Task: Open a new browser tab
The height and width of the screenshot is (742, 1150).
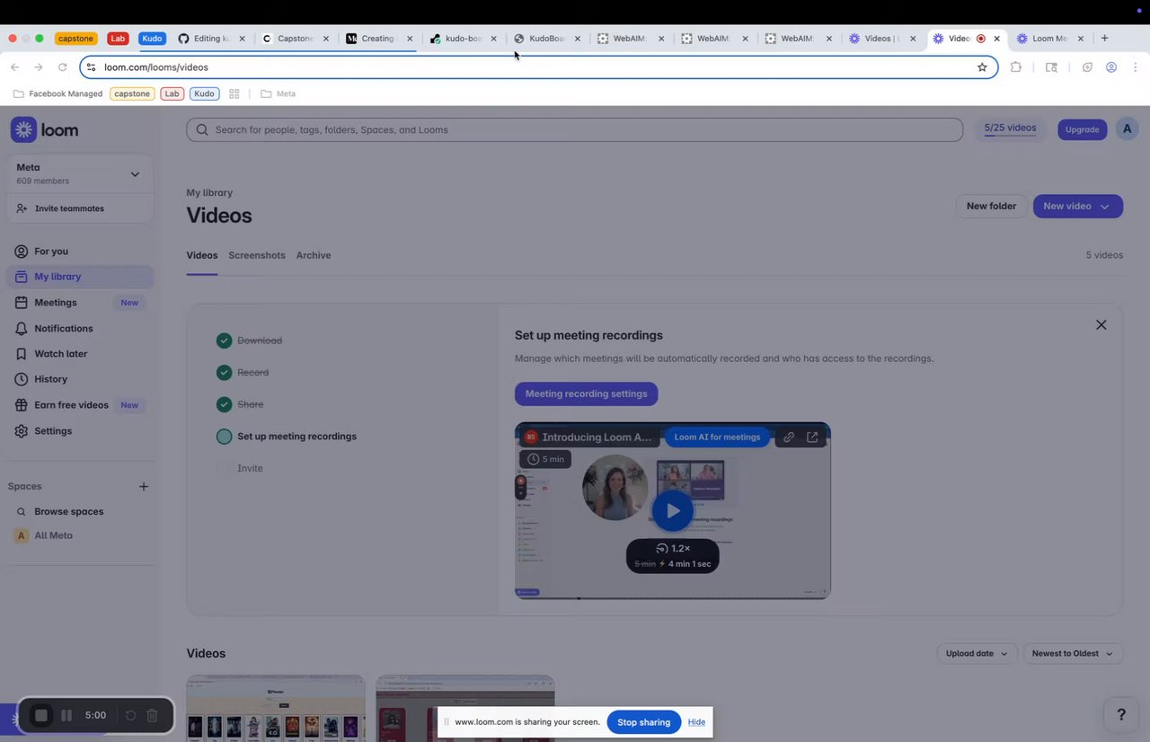Action: 1104,39
